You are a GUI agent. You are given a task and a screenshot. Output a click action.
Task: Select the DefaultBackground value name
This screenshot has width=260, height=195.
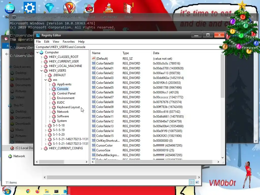[108, 155]
